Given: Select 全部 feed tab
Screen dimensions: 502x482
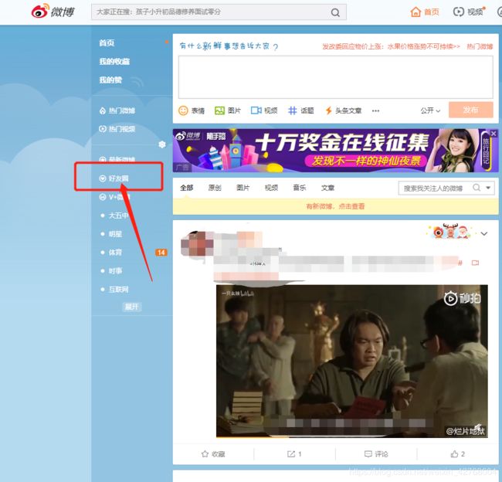Looking at the screenshot, I should click(186, 188).
